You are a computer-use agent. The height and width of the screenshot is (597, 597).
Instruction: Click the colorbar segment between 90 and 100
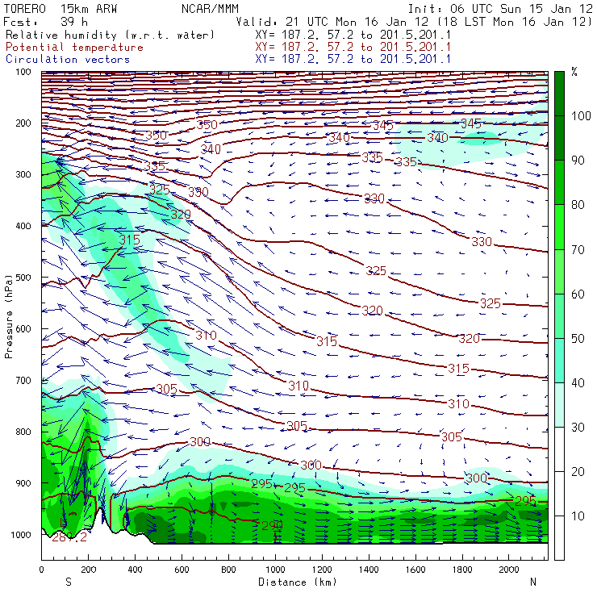click(559, 137)
